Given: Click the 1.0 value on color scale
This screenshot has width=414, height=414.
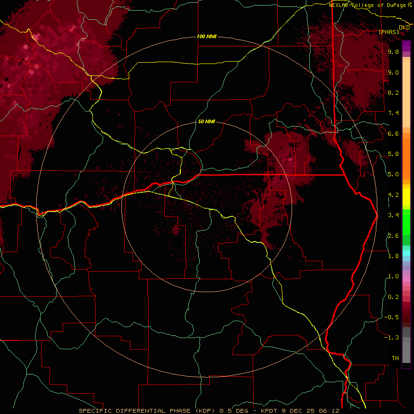Looking at the screenshot, I should click(x=393, y=276).
